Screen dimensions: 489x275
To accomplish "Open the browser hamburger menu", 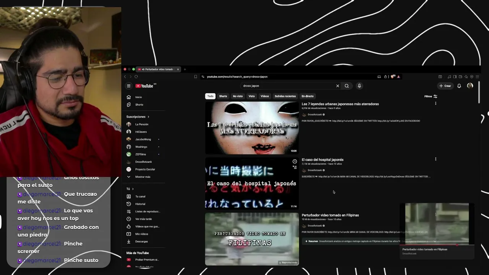I will (477, 77).
